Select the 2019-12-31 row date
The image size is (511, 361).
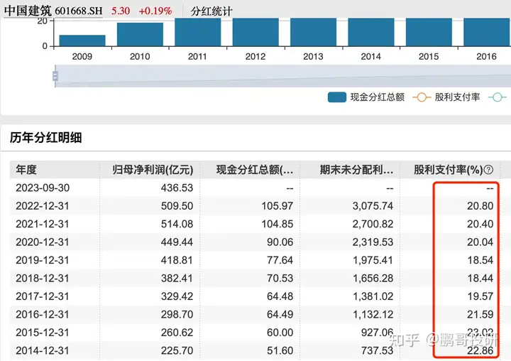click(x=43, y=260)
